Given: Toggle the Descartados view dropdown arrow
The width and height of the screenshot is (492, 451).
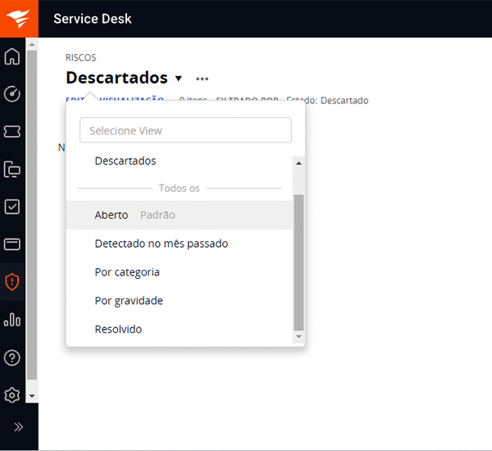Looking at the screenshot, I should click(179, 78).
